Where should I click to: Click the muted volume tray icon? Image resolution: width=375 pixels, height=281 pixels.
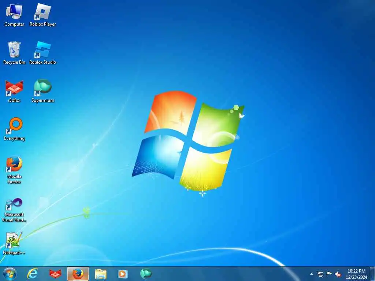pyautogui.click(x=338, y=274)
